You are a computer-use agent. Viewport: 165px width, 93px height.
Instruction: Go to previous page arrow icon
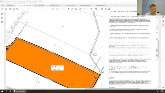pos(53,9)
